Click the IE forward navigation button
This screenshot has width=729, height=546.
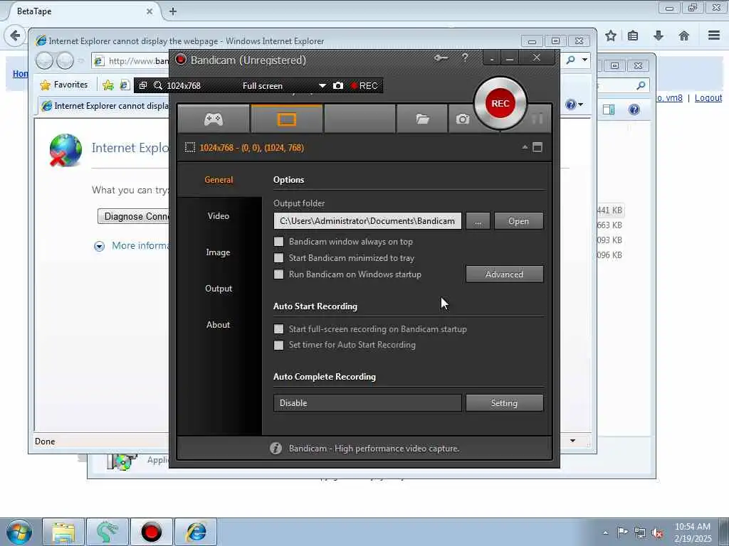coord(65,61)
